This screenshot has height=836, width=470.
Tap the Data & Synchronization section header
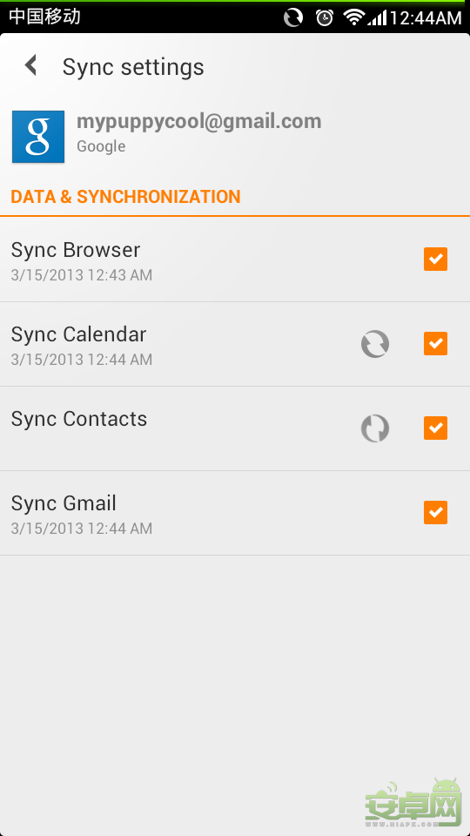coord(125,197)
